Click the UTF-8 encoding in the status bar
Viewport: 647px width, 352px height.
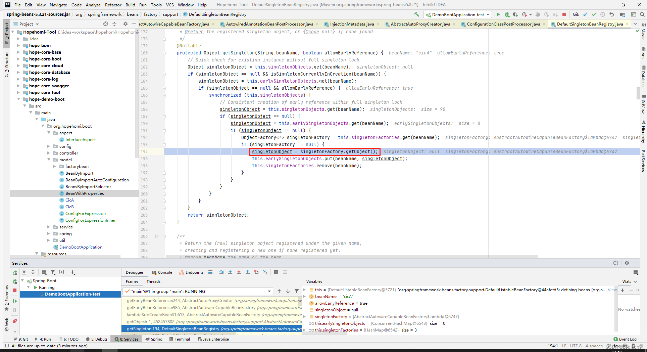(576, 346)
